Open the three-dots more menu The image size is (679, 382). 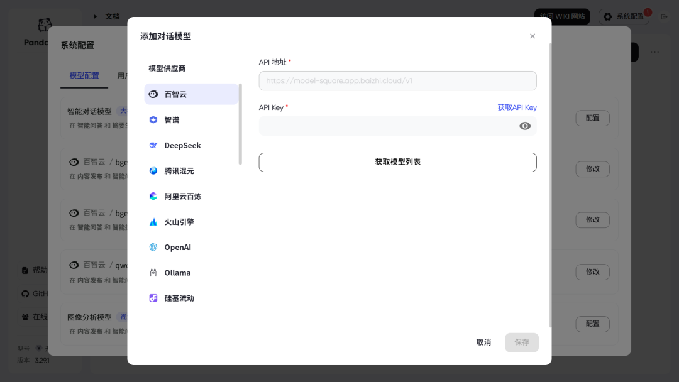(x=654, y=52)
